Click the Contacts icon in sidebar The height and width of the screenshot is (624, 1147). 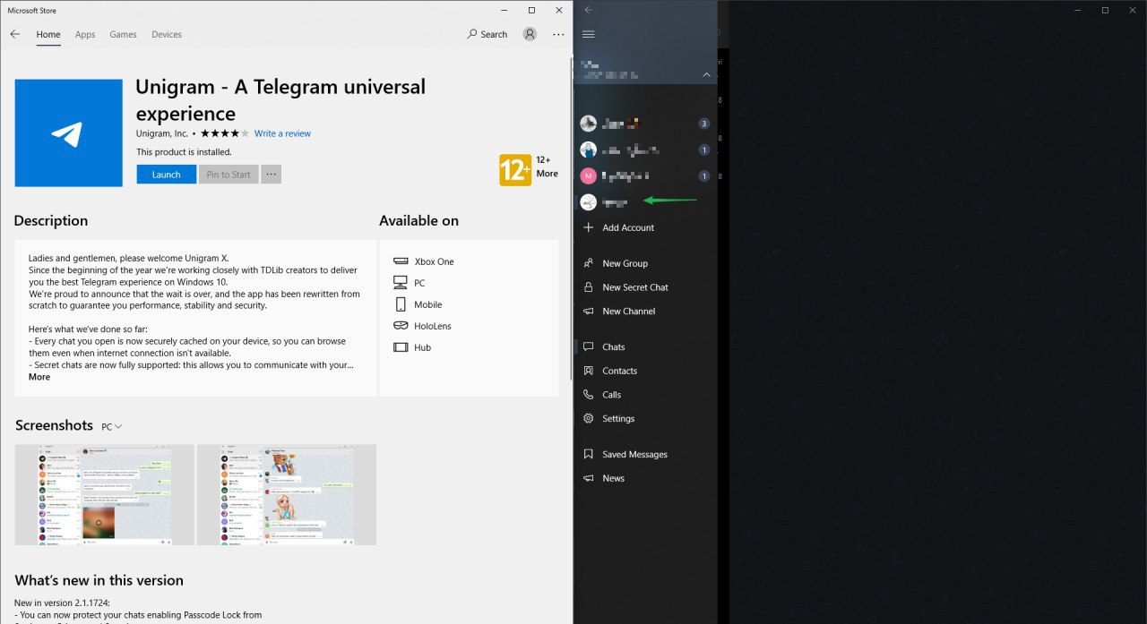[589, 371]
